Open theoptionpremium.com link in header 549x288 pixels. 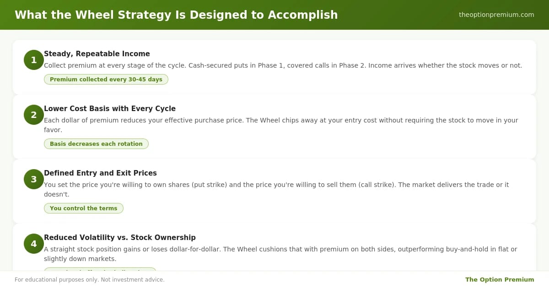496,15
